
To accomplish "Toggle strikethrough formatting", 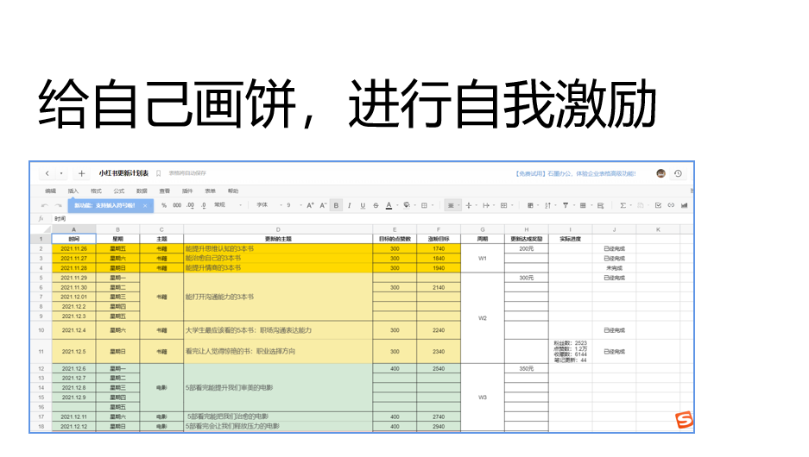I will pyautogui.click(x=376, y=205).
